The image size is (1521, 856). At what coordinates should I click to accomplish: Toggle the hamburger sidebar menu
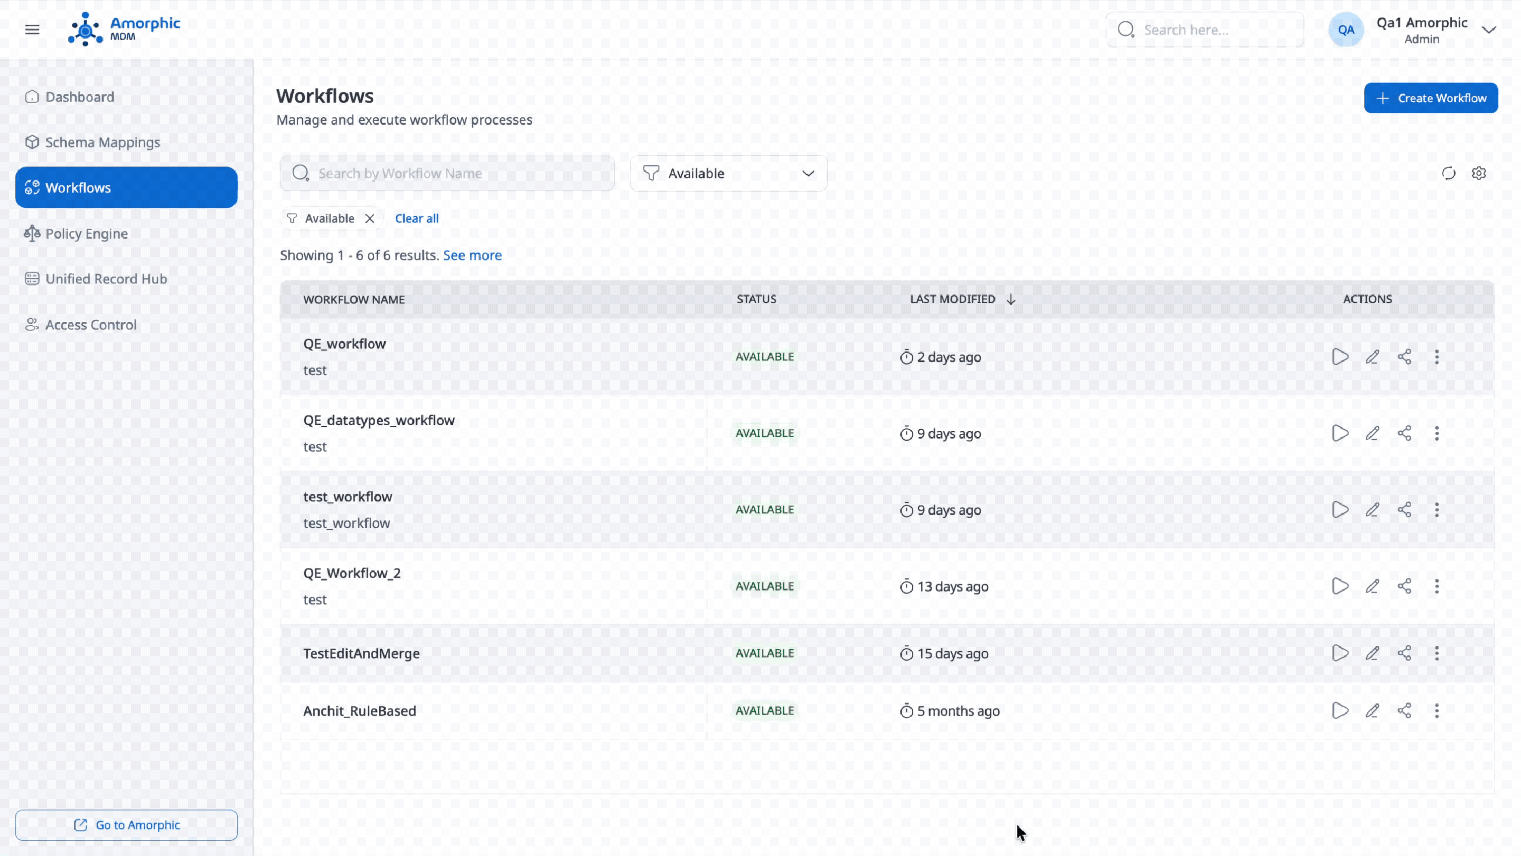tap(32, 30)
